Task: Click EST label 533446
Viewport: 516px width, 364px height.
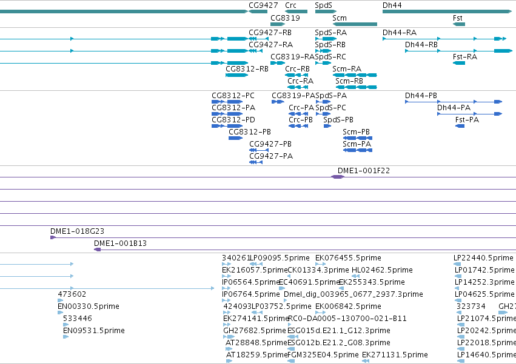Action: tap(78, 319)
